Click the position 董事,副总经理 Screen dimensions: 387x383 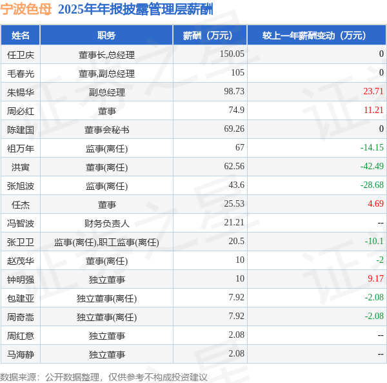tap(106, 74)
